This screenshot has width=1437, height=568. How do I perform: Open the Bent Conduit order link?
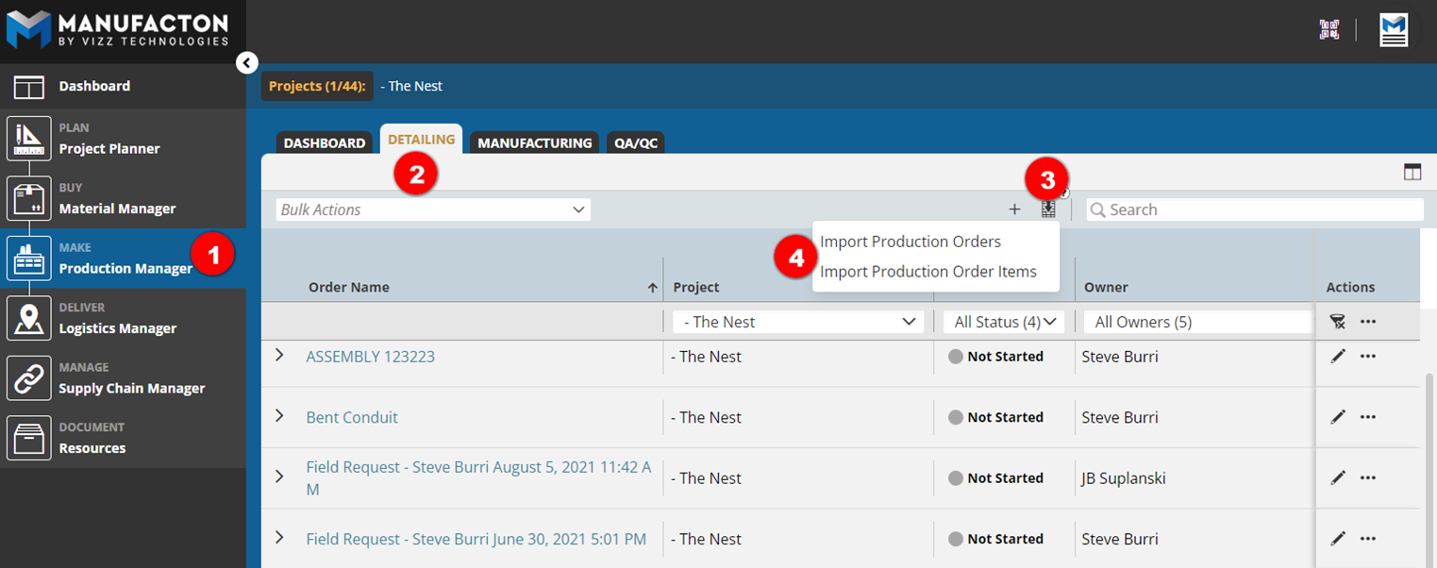[352, 417]
